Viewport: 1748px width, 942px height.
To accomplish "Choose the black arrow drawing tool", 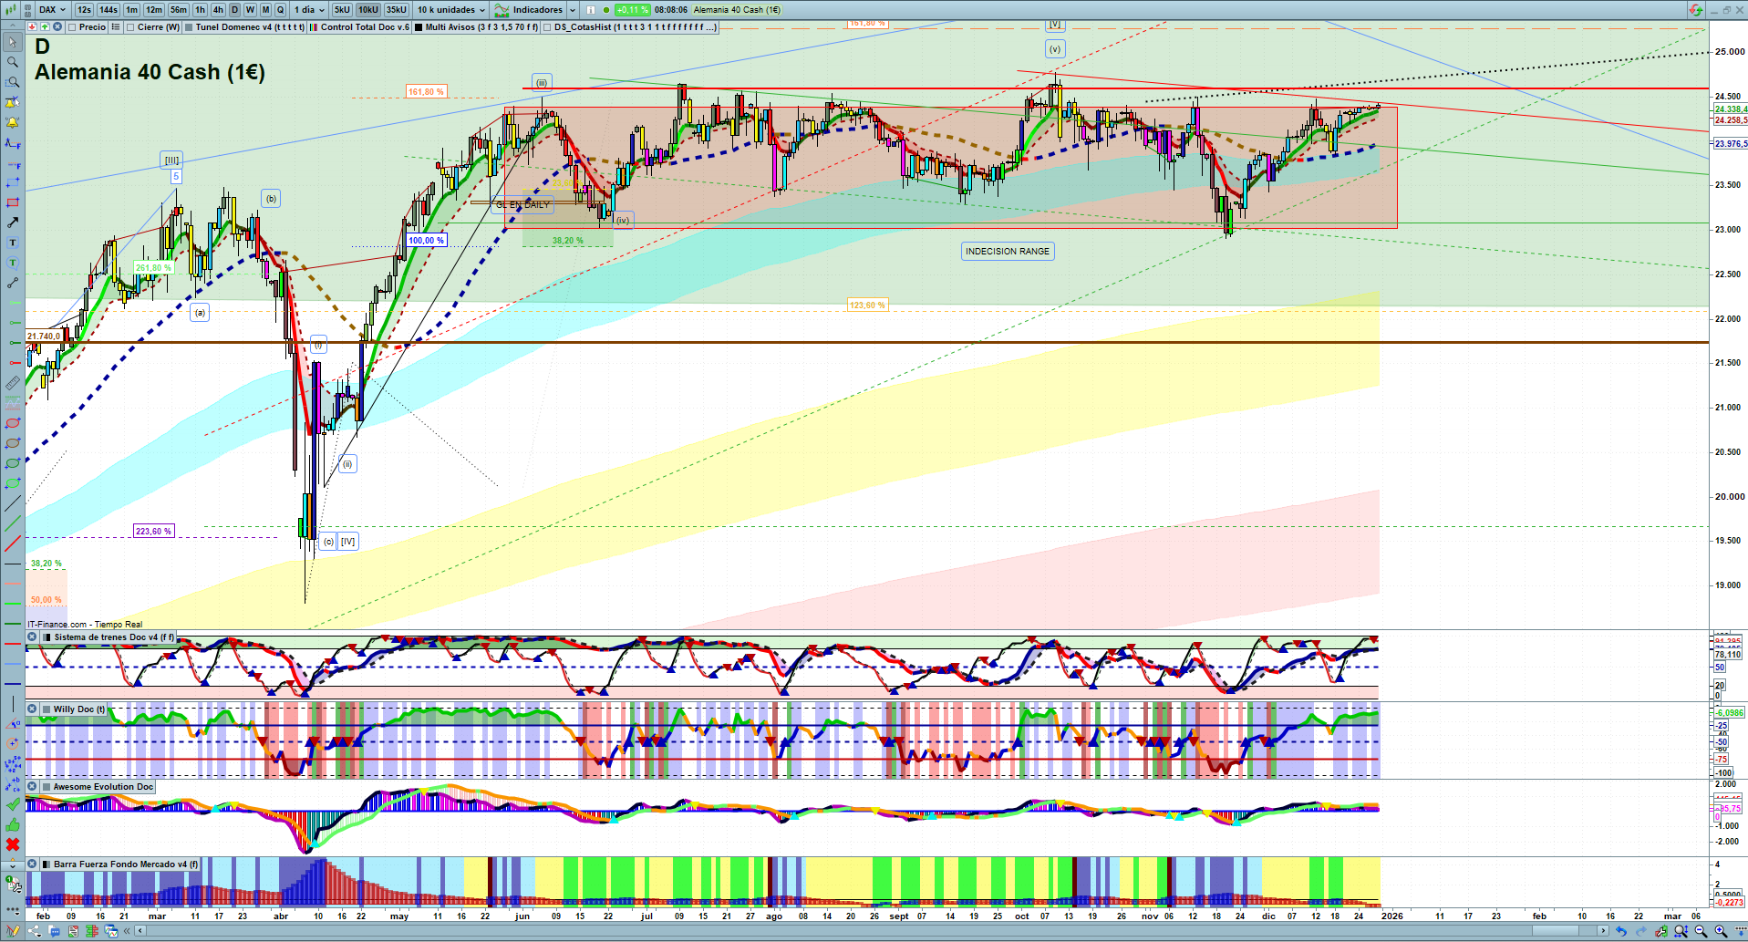I will (x=13, y=223).
